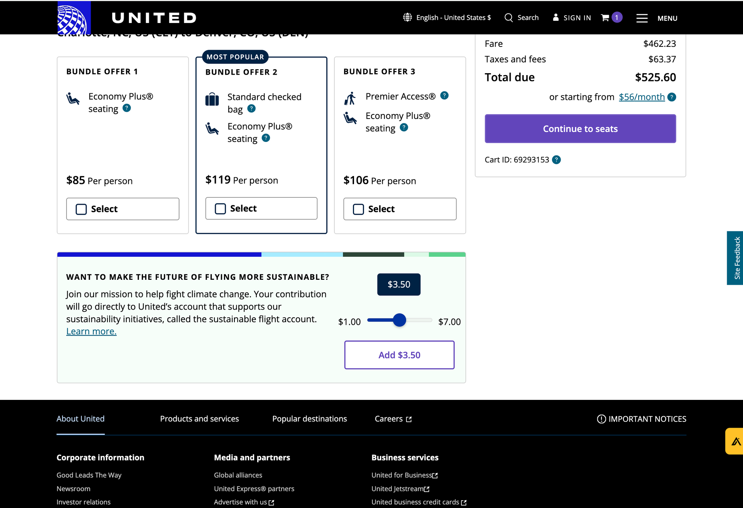Open the Careers footer tab
This screenshot has height=508, width=743.
pos(393,419)
